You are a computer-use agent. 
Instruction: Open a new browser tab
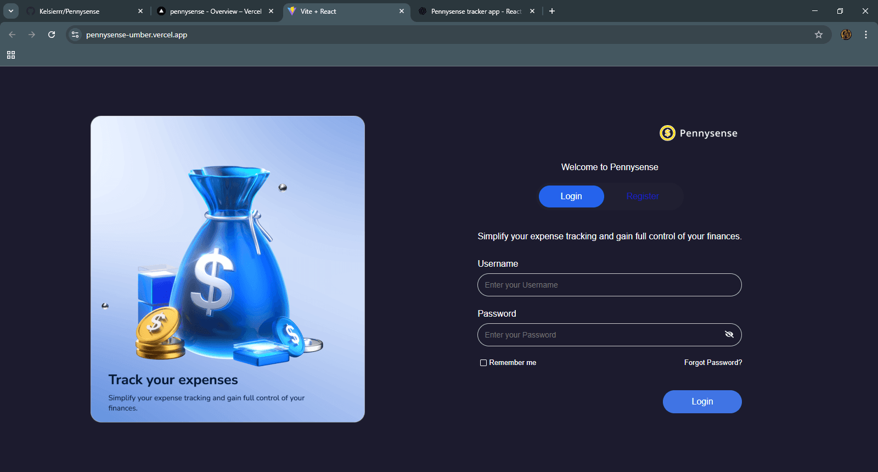click(552, 11)
